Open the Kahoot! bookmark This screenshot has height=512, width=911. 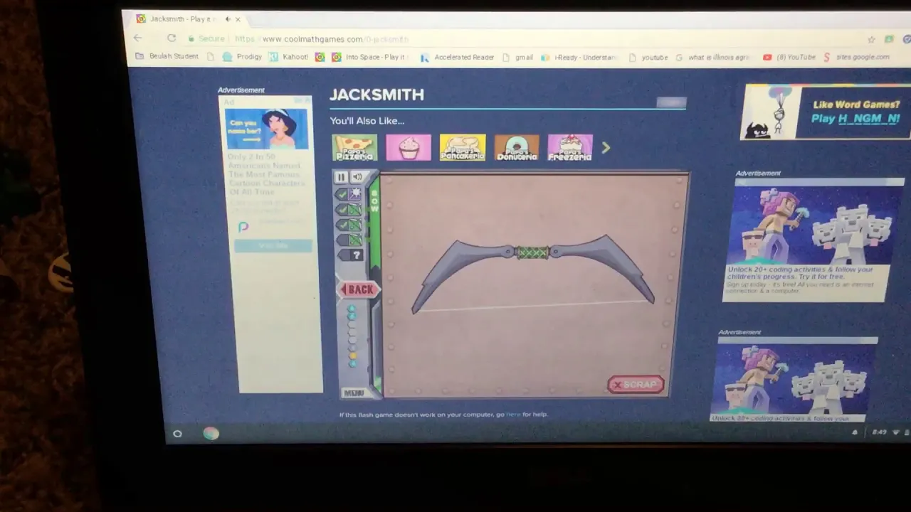289,57
